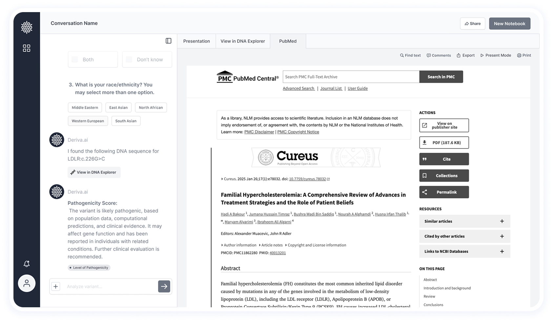
Task: Open the dashboard grid icon in sidebar
Action: click(x=27, y=48)
